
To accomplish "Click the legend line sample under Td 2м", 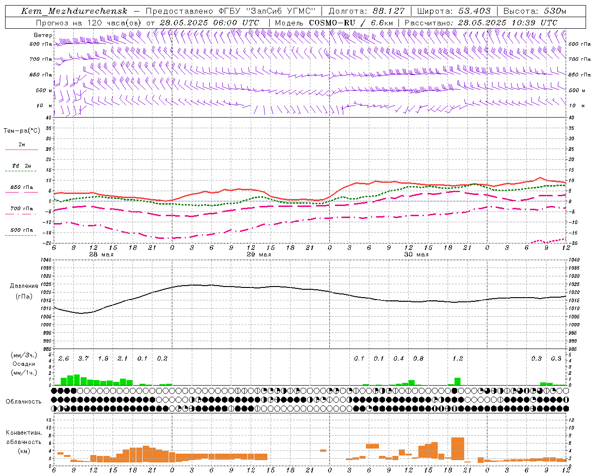I will pos(20,171).
